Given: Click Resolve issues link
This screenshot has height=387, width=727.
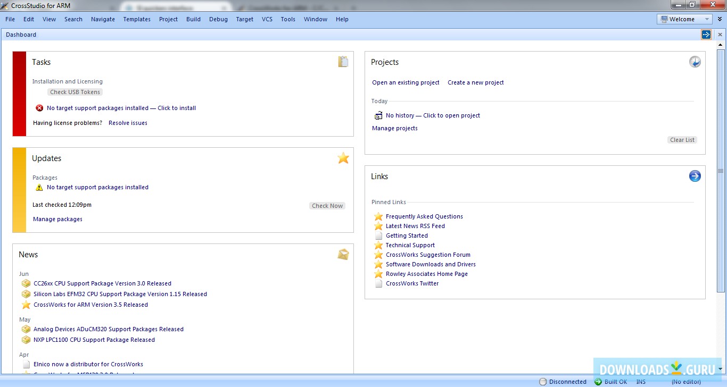Looking at the screenshot, I should (128, 123).
